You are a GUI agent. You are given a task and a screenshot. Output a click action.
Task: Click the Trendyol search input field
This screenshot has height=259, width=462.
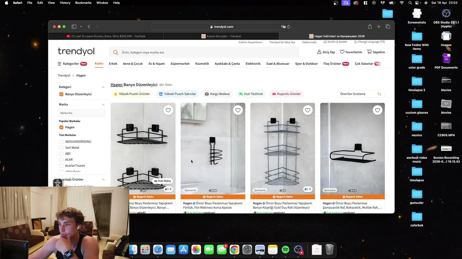[x=204, y=52]
